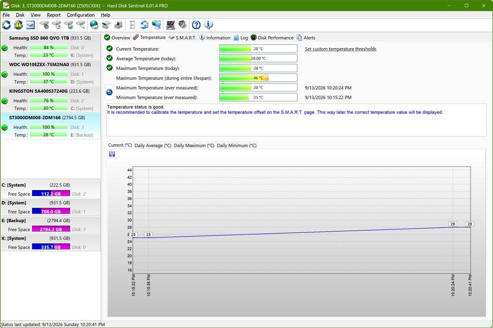Click Set custom temperature thresholds link
The height and width of the screenshot is (328, 493).
pos(341,49)
